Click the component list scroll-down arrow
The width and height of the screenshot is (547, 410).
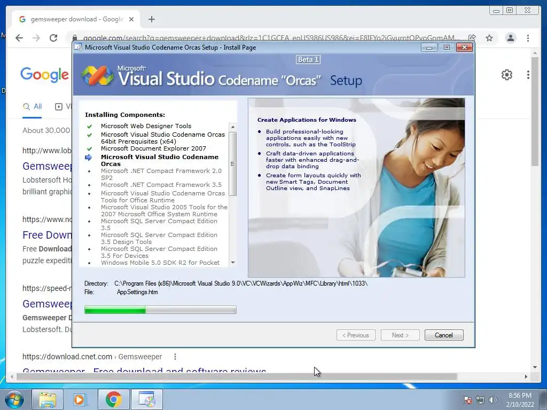click(233, 263)
